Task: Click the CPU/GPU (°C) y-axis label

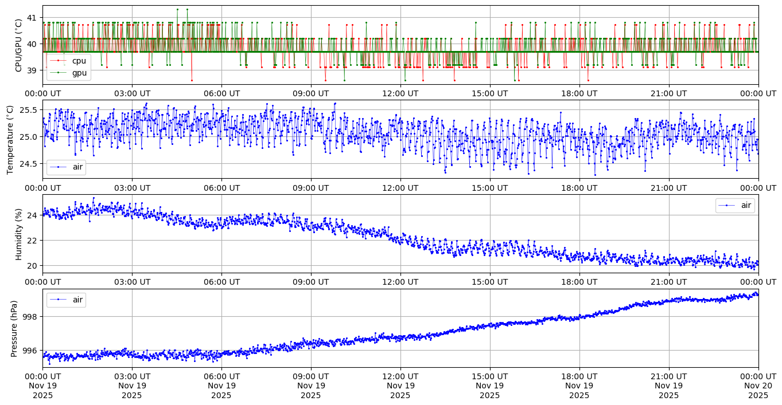Action: coord(19,45)
